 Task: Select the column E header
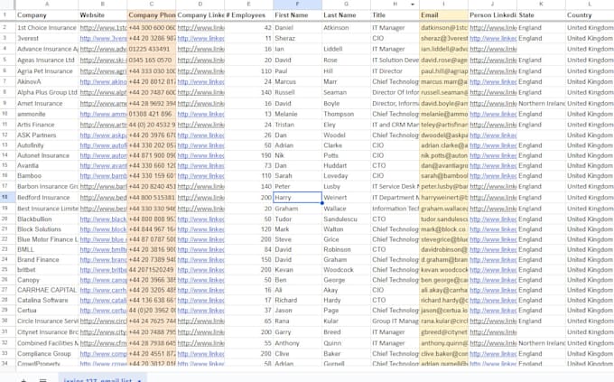[x=248, y=5]
